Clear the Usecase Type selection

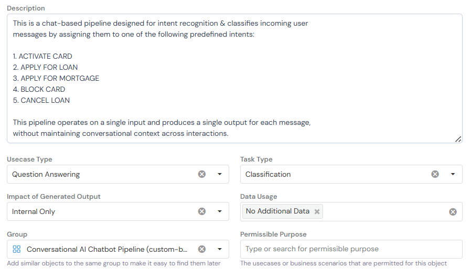coord(202,174)
